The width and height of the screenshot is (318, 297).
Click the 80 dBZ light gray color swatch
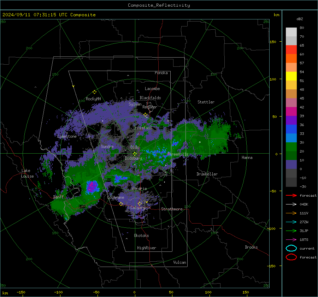tap(291, 32)
